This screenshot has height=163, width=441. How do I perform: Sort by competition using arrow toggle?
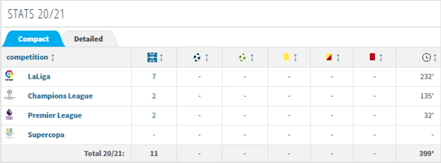pyautogui.click(x=53, y=57)
